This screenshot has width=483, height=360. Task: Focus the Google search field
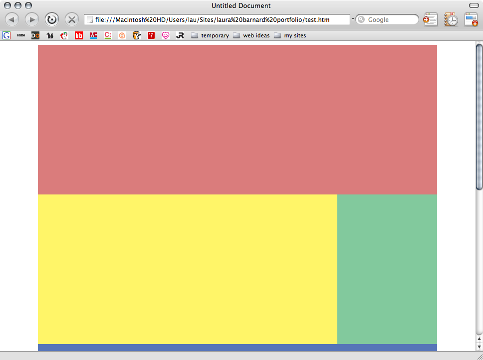point(387,19)
